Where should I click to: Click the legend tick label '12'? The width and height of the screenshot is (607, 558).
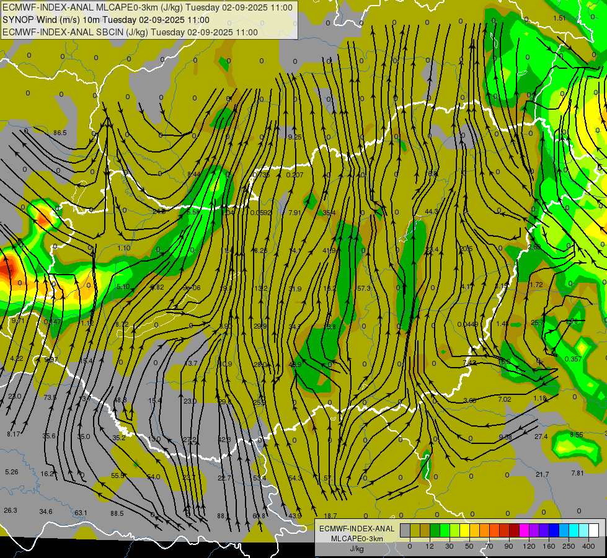(429, 546)
